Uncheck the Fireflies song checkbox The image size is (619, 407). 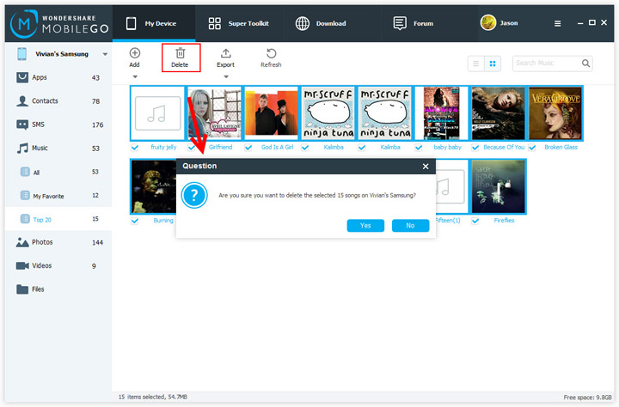(475, 221)
